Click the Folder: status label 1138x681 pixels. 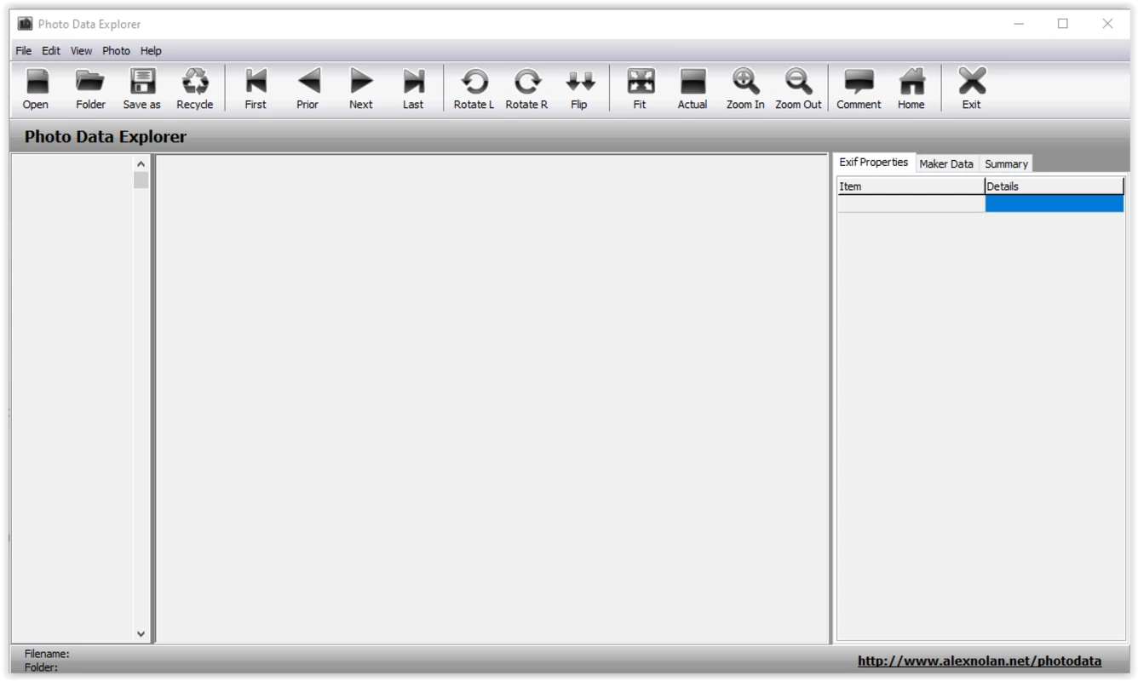click(41, 667)
